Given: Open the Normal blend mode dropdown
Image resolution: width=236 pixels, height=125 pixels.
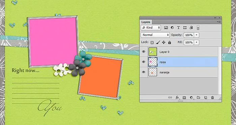Looking at the screenshot, I should pos(155,35).
